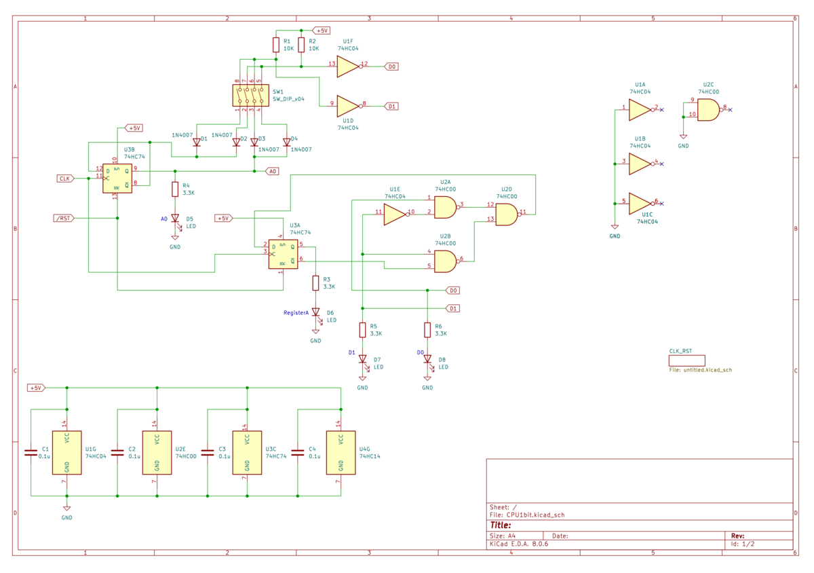Viewport: 814px width, 573px height.
Task: Click the D1 label at U1D output
Action: 391,106
